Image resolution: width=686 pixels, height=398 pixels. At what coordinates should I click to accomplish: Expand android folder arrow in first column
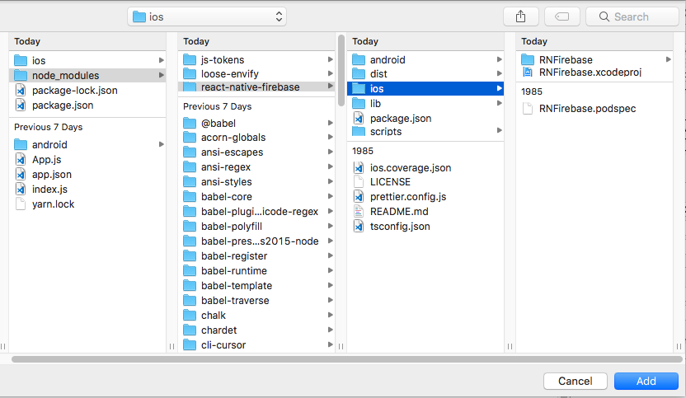point(162,144)
